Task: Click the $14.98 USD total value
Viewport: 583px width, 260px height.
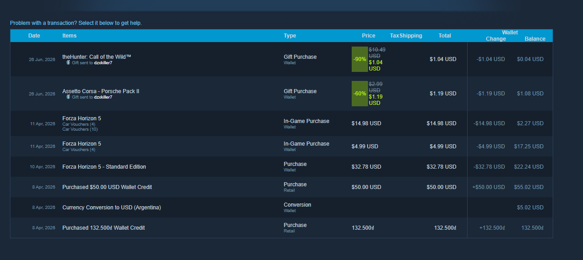Action: (x=441, y=123)
